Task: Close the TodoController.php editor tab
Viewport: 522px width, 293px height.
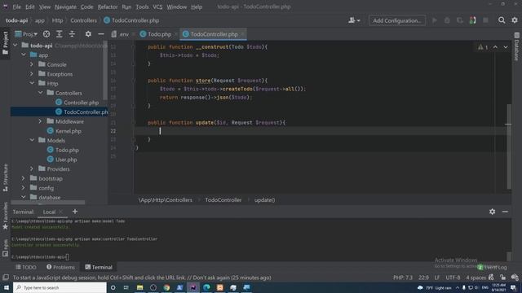Action: click(x=242, y=34)
